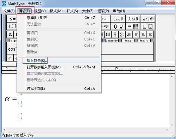Insert the summation template
Image resolution: width=176 pixels, height=139 pixels.
tap(122, 34)
